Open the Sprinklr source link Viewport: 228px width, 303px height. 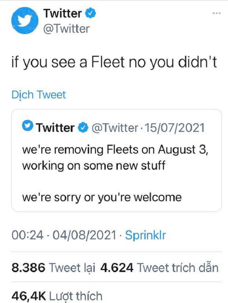(x=145, y=235)
